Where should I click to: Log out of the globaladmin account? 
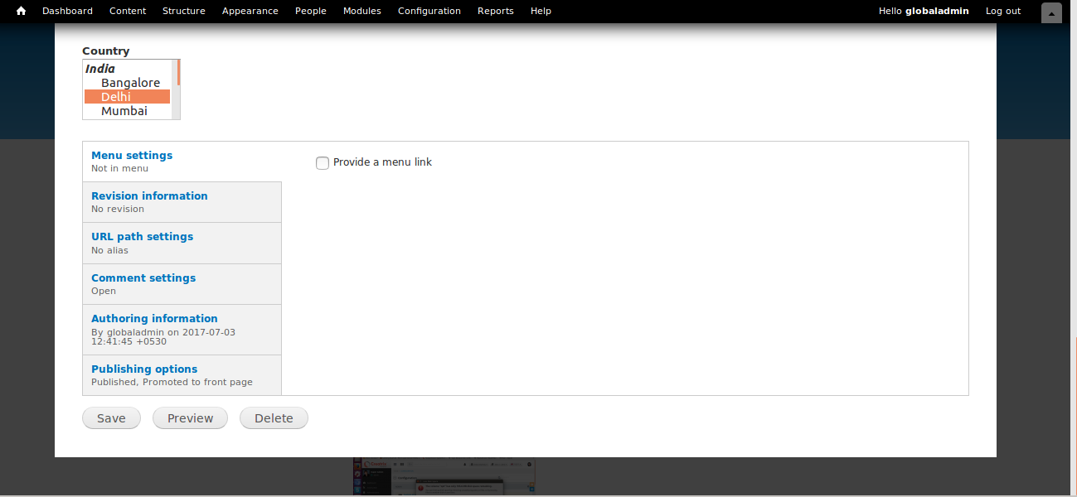1002,11
